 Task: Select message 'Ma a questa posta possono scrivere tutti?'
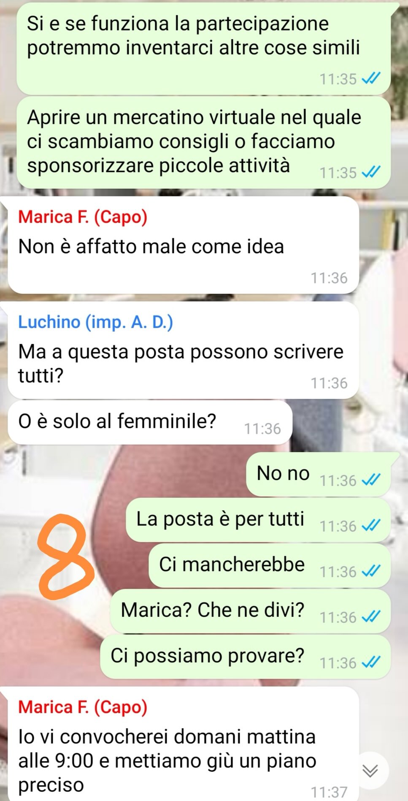point(183,350)
